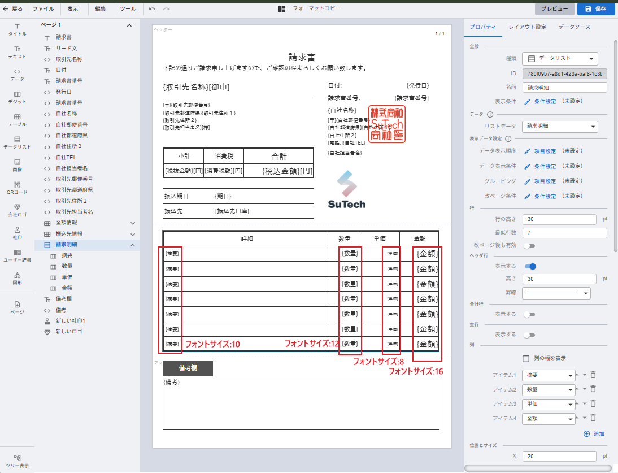Select the 図形 shape tool

pos(17,278)
